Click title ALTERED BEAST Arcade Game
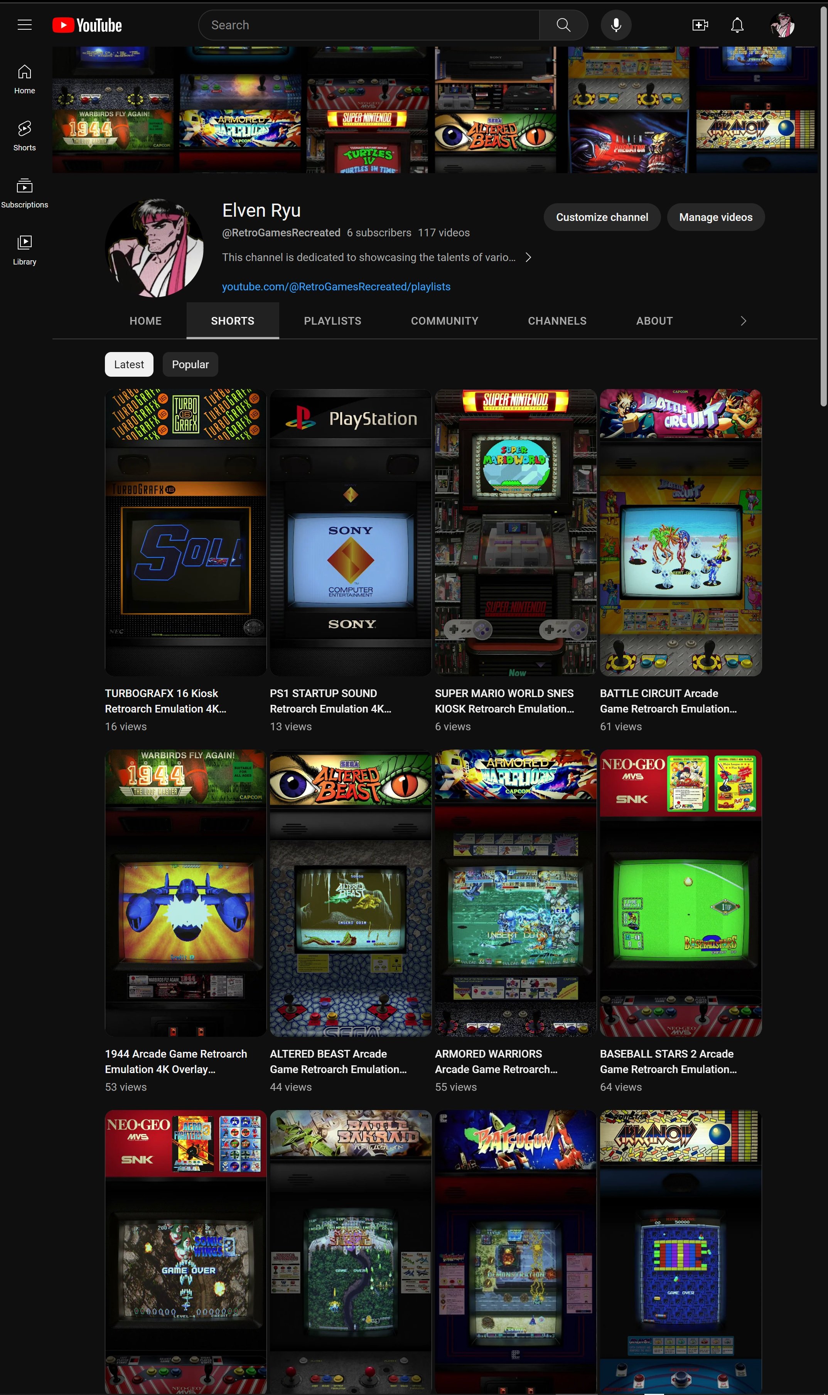This screenshot has width=828, height=1395. pyautogui.click(x=338, y=1061)
